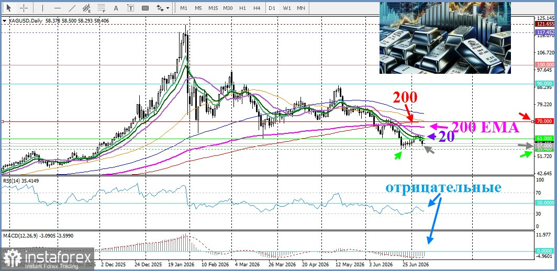The image size is (557, 271).
Task: Click the green 61.000 price level label
Action: tap(544, 138)
